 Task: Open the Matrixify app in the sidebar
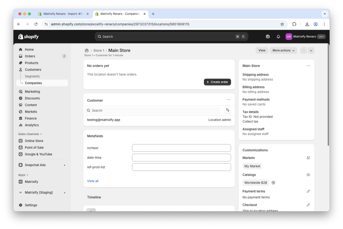click(x=32, y=182)
